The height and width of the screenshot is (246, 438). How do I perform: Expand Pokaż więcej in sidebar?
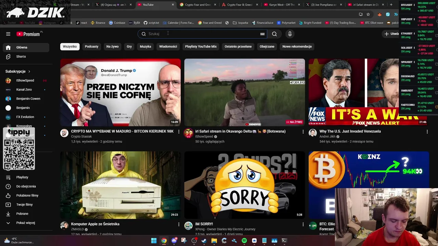(26, 223)
